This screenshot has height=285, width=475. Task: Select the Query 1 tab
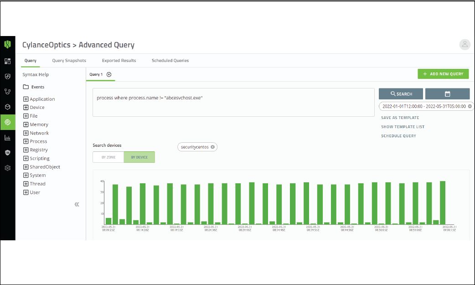(96, 74)
